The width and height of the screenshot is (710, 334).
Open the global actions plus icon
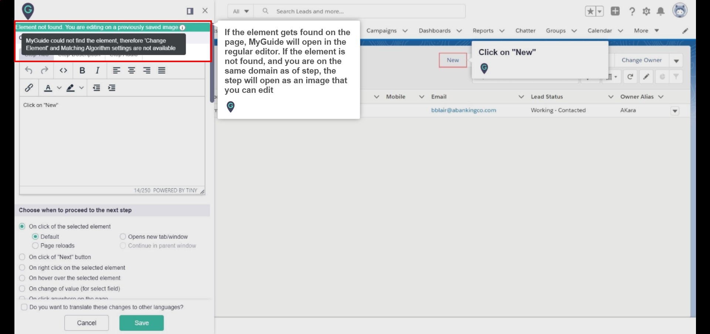615,11
